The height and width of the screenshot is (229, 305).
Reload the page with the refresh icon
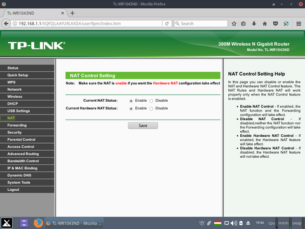pos(167,24)
